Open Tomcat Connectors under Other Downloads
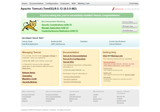The width and height of the screenshot is (160, 112). coord(28,95)
